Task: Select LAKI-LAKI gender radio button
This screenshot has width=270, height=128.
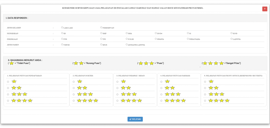Action: tap(62, 27)
